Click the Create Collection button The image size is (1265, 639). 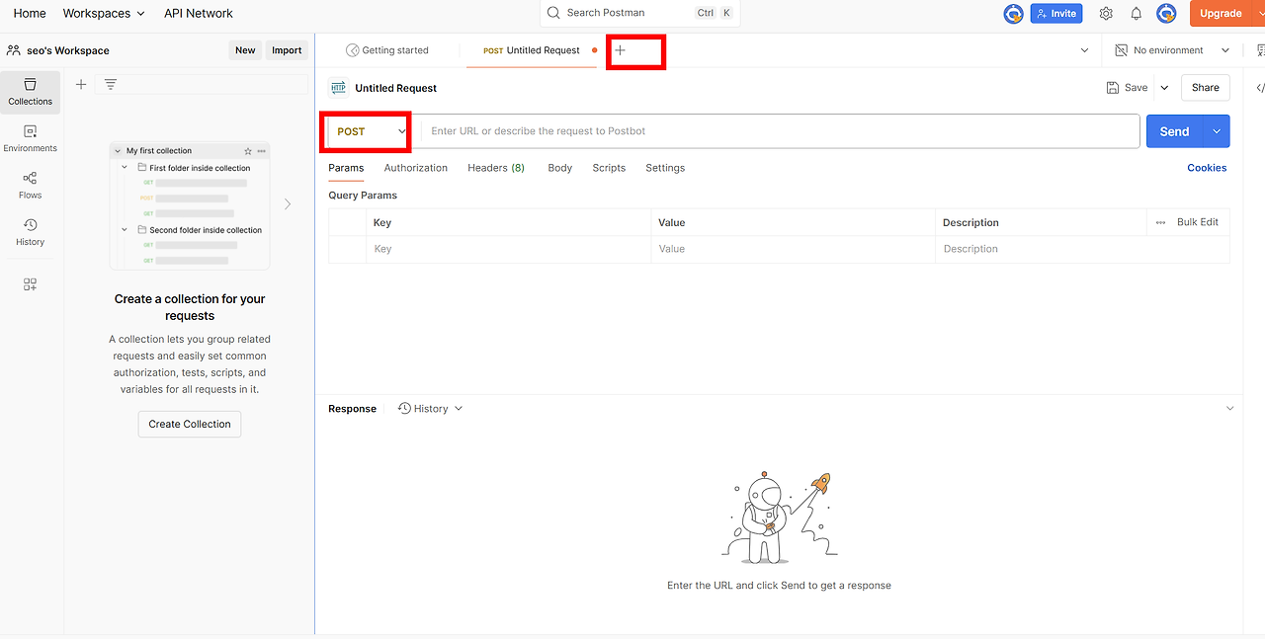coord(190,424)
